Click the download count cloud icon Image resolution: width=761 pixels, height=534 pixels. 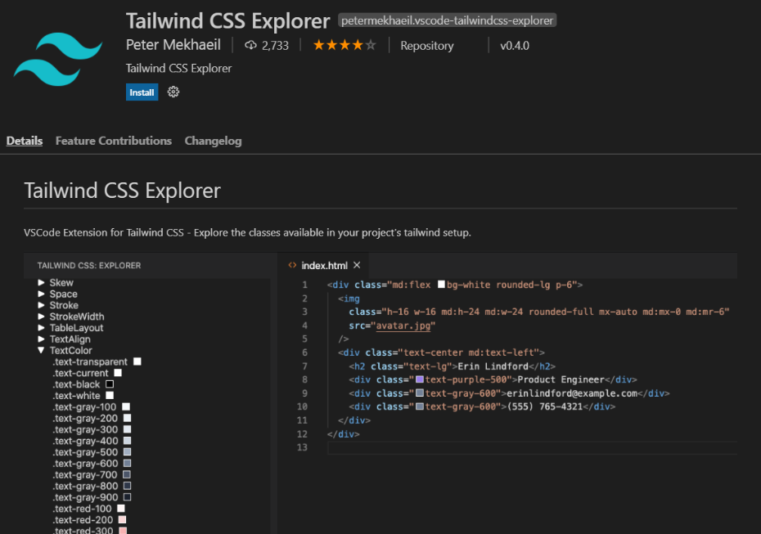tap(250, 45)
